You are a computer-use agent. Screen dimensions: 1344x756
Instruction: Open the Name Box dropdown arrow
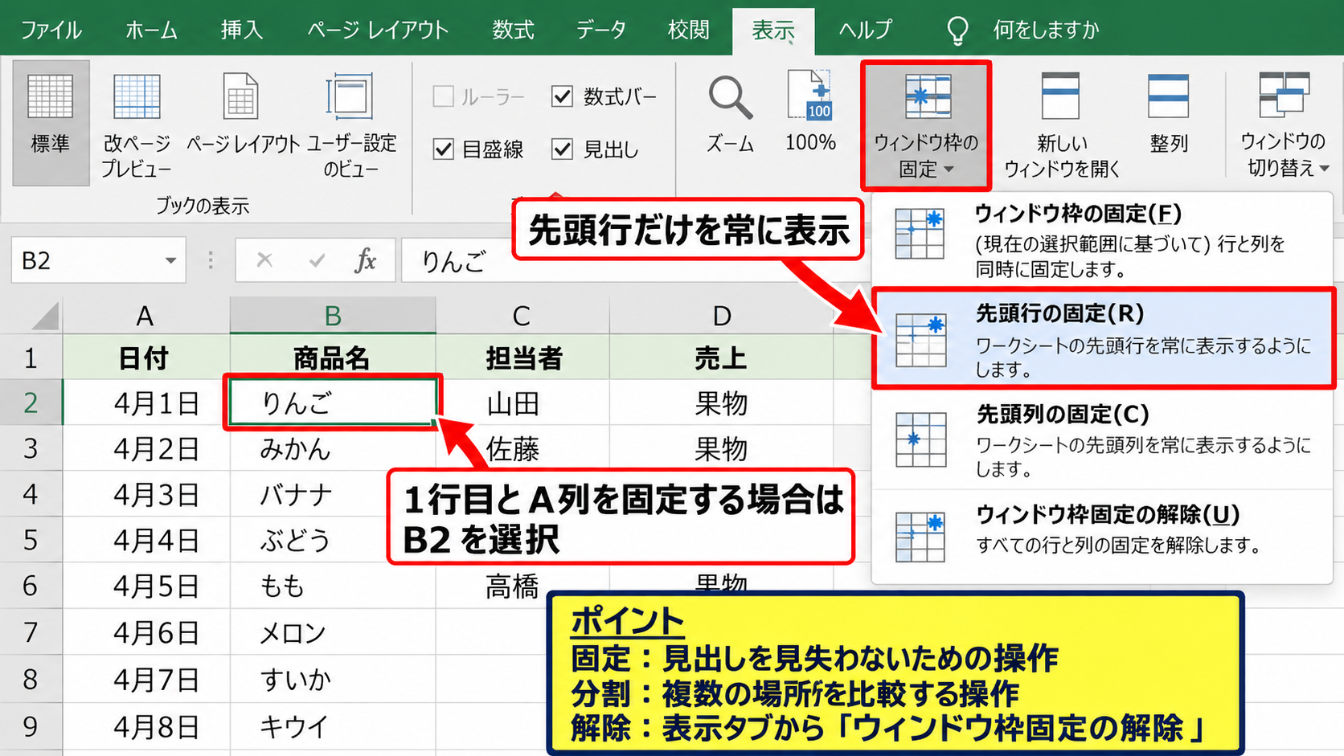(170, 260)
